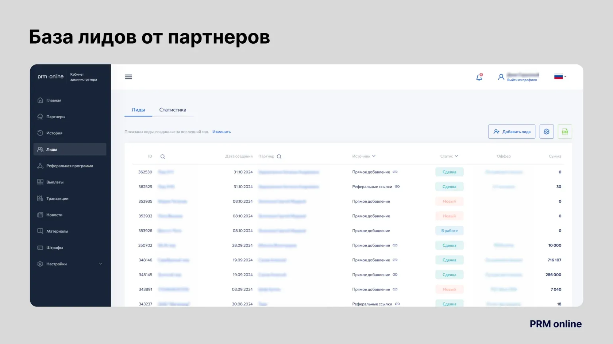
Task: Click Сделка status badge of lead 348146
Action: [449, 260]
